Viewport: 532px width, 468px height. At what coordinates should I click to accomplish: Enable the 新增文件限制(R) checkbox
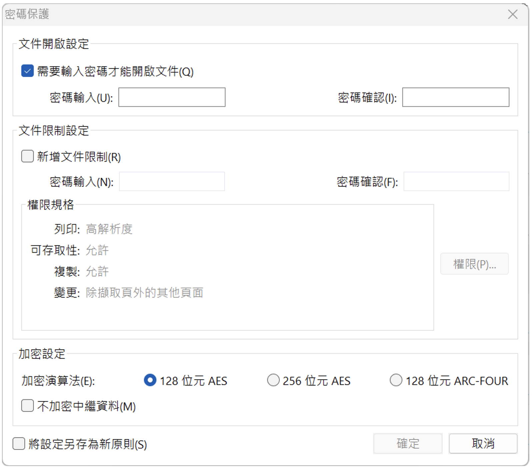27,156
